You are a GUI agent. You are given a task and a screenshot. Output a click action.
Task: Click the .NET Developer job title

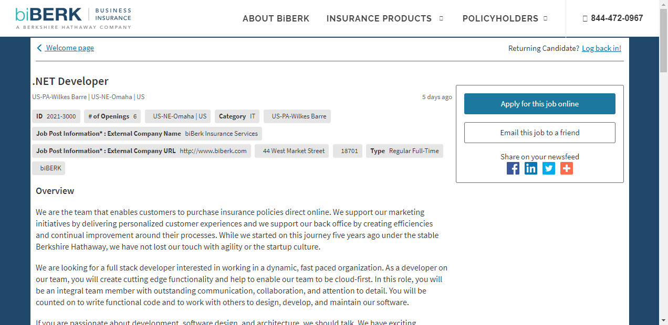tap(70, 81)
